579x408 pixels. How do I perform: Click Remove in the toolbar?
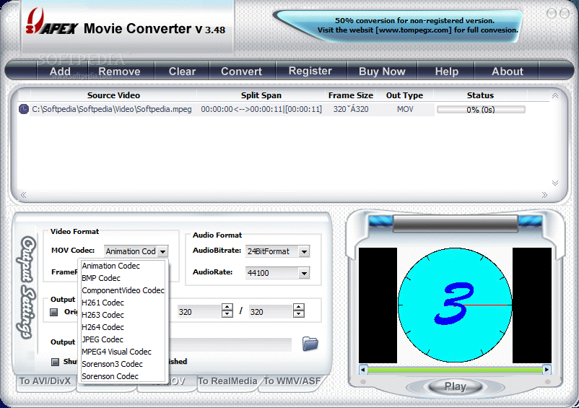(x=119, y=71)
